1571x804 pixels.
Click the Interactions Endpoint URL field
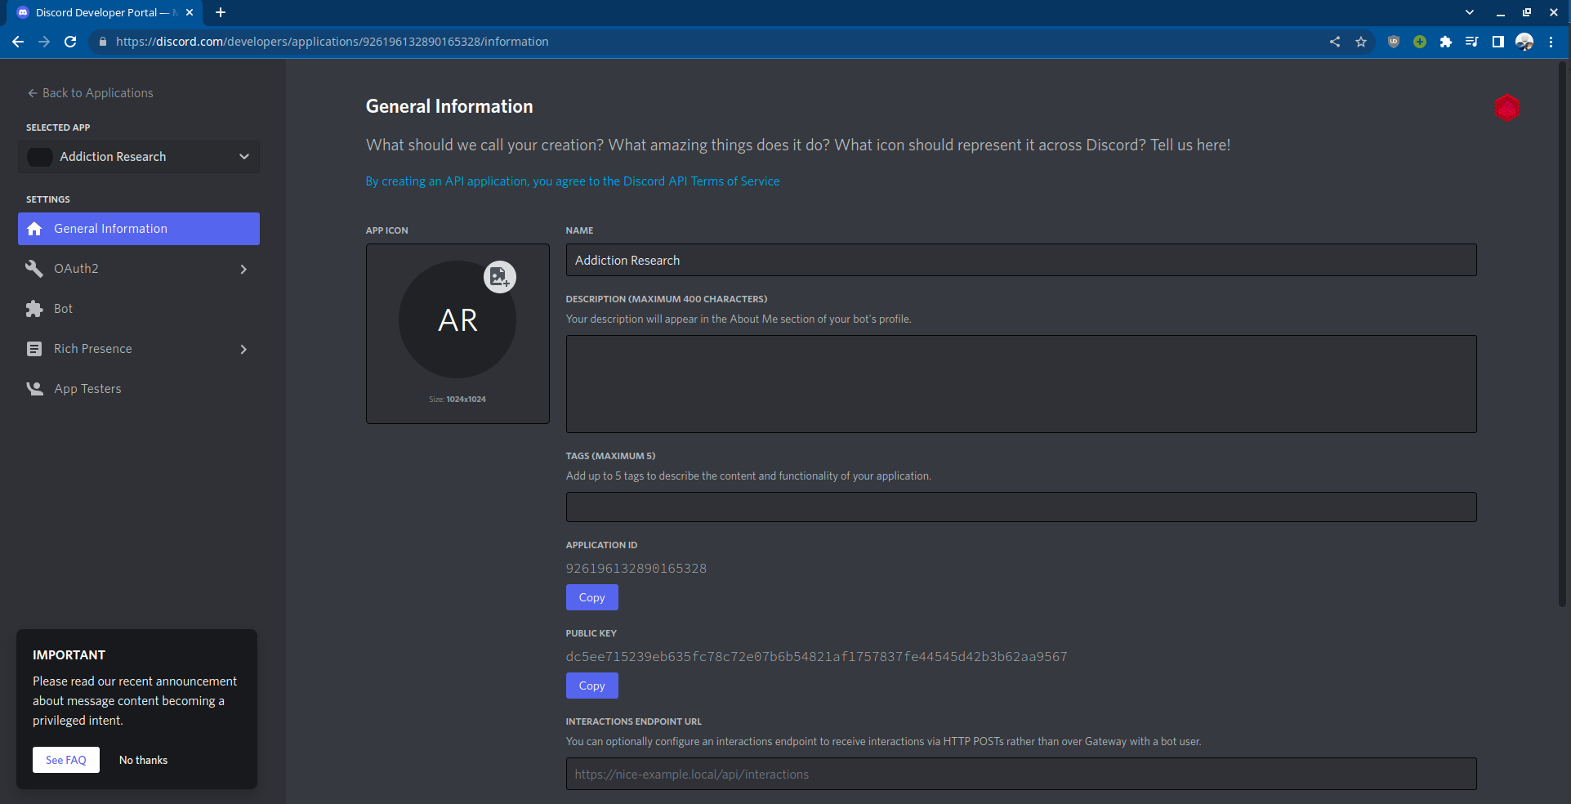(x=1020, y=774)
